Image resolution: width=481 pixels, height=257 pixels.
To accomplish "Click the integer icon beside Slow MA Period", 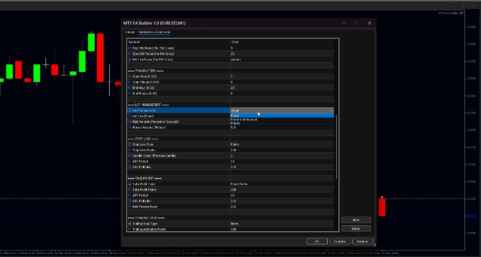I will (x=129, y=54).
